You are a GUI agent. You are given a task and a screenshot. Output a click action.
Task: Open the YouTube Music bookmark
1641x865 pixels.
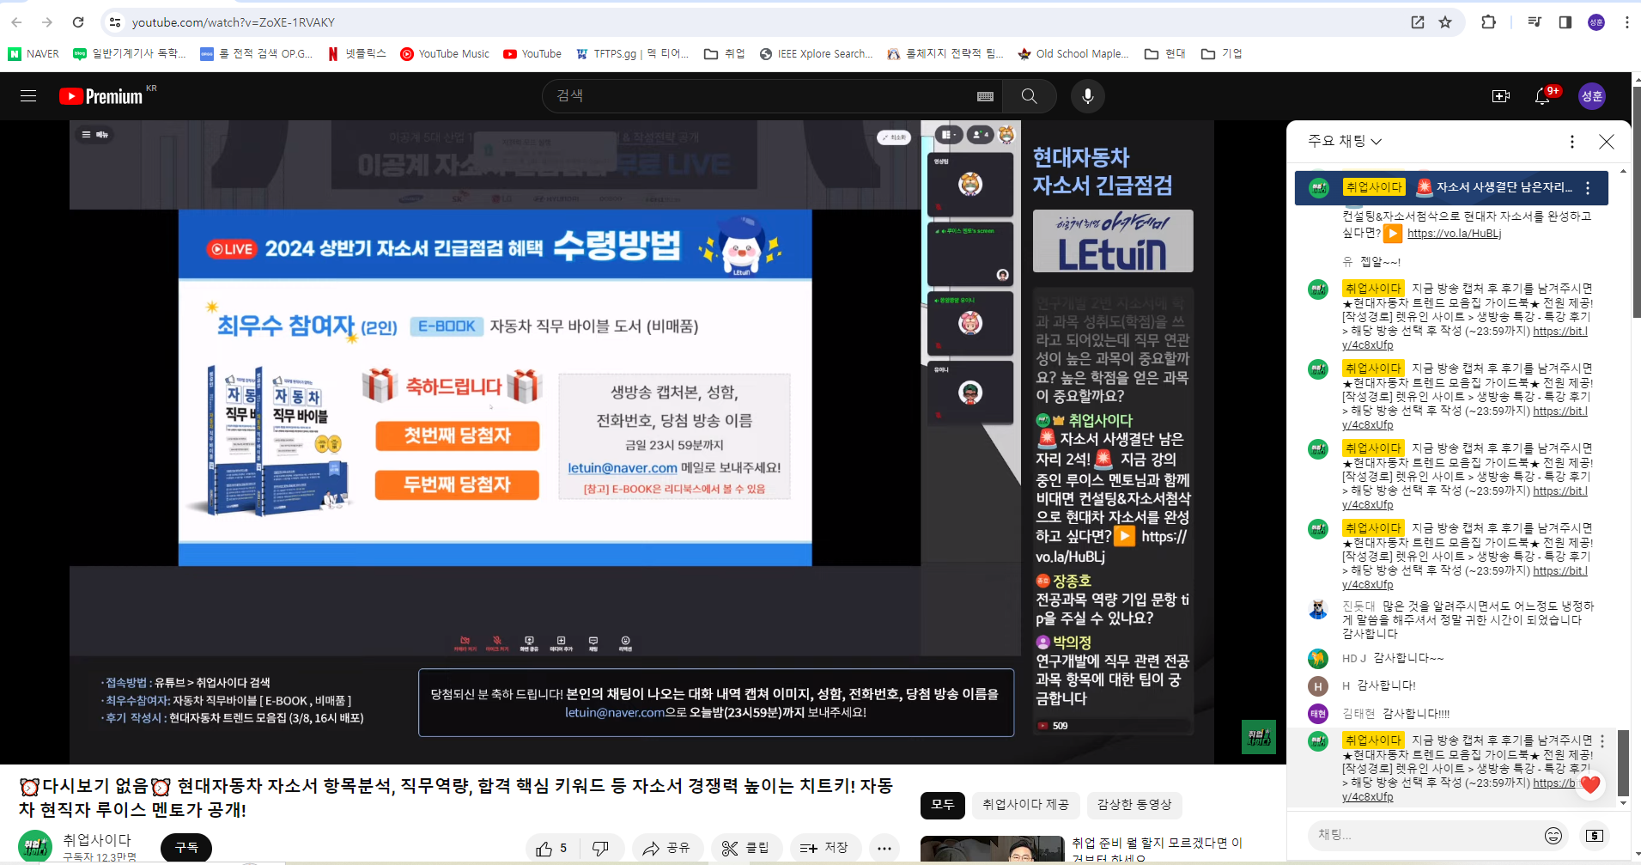coord(445,54)
